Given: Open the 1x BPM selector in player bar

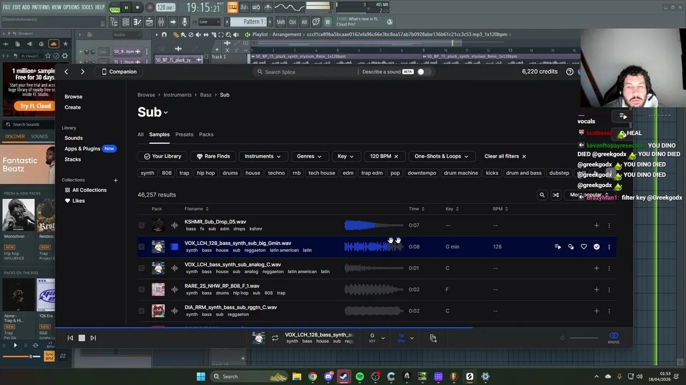Looking at the screenshot, I should click(406, 337).
